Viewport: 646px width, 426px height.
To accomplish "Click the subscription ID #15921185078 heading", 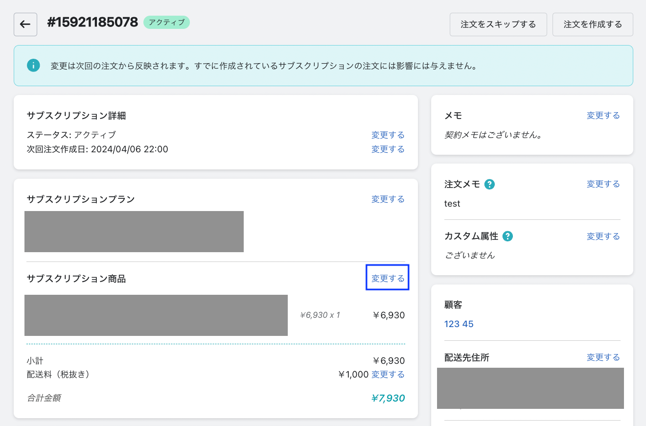I will [92, 23].
